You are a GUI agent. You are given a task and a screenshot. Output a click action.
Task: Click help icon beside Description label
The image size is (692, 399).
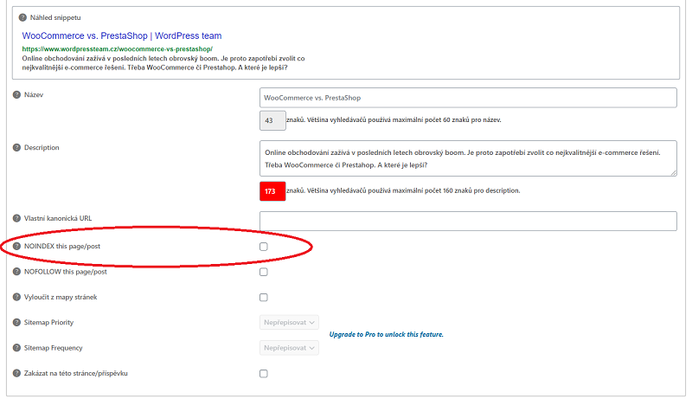click(x=16, y=147)
